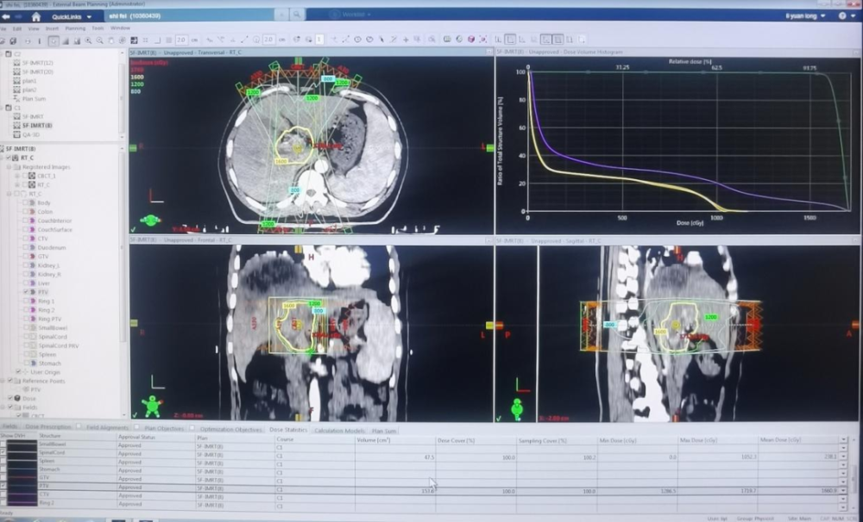
Task: Click the measure distance ruler tool
Action: [x=245, y=40]
